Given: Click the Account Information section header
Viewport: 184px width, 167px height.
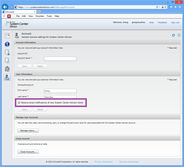Looking at the screenshot, I should pyautogui.click(x=97, y=42).
